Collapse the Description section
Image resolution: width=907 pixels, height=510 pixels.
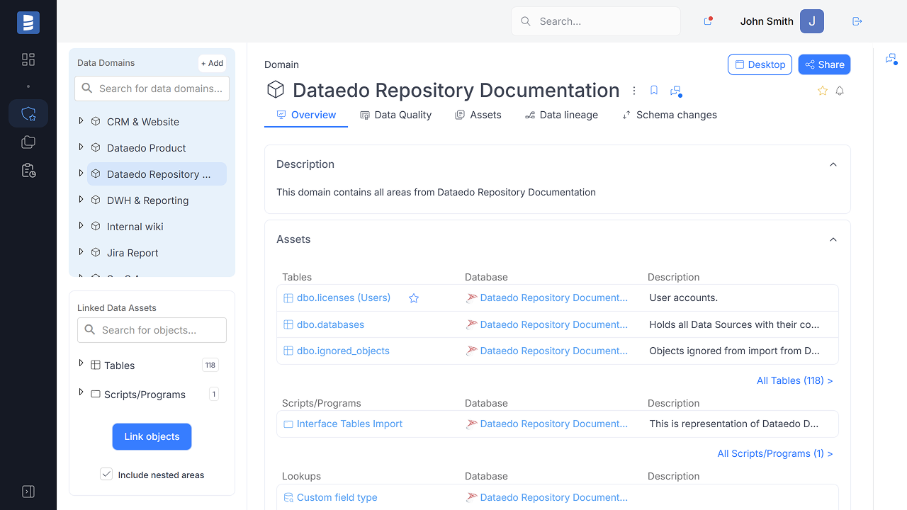(833, 164)
